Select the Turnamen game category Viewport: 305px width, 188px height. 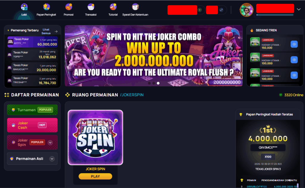(x=32, y=110)
